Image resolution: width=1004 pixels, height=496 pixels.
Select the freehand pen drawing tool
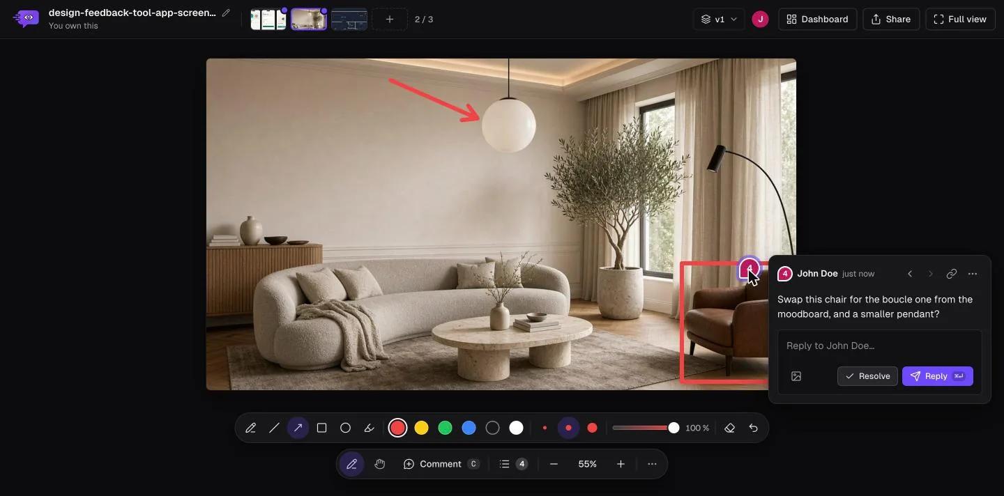[x=250, y=428]
